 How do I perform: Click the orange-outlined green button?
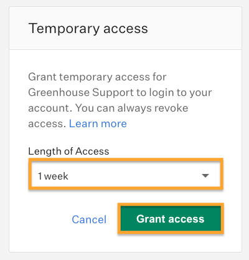(171, 218)
